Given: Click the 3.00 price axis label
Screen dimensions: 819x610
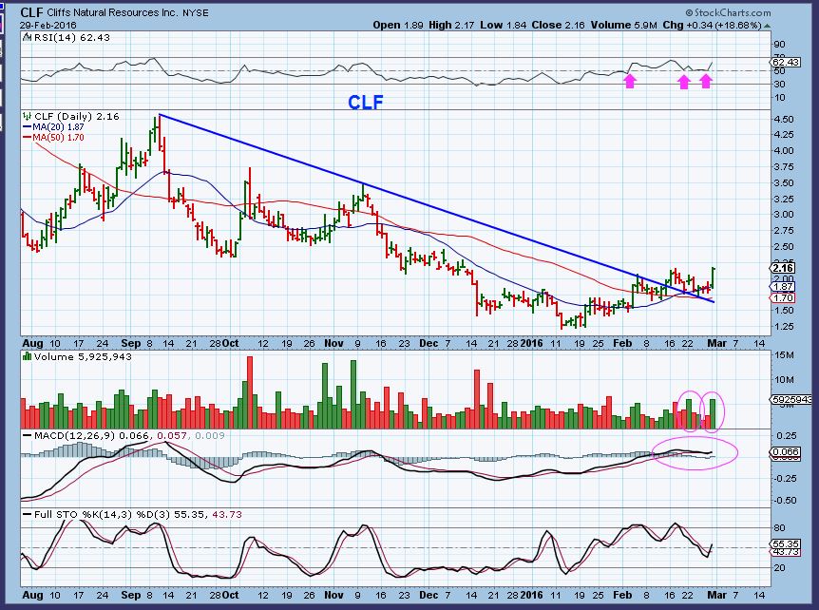Looking at the screenshot, I should point(784,215).
